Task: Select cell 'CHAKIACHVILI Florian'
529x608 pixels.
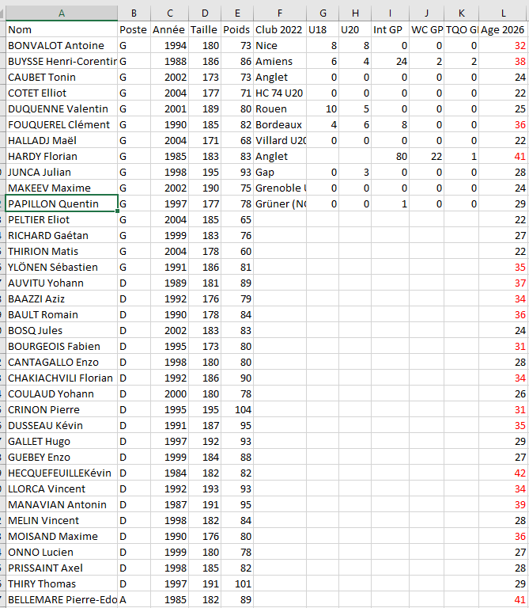Action: pyautogui.click(x=62, y=378)
